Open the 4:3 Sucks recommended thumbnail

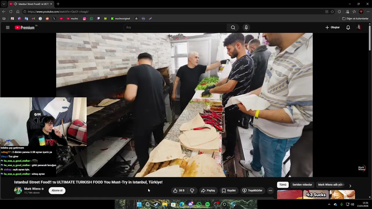316,194
